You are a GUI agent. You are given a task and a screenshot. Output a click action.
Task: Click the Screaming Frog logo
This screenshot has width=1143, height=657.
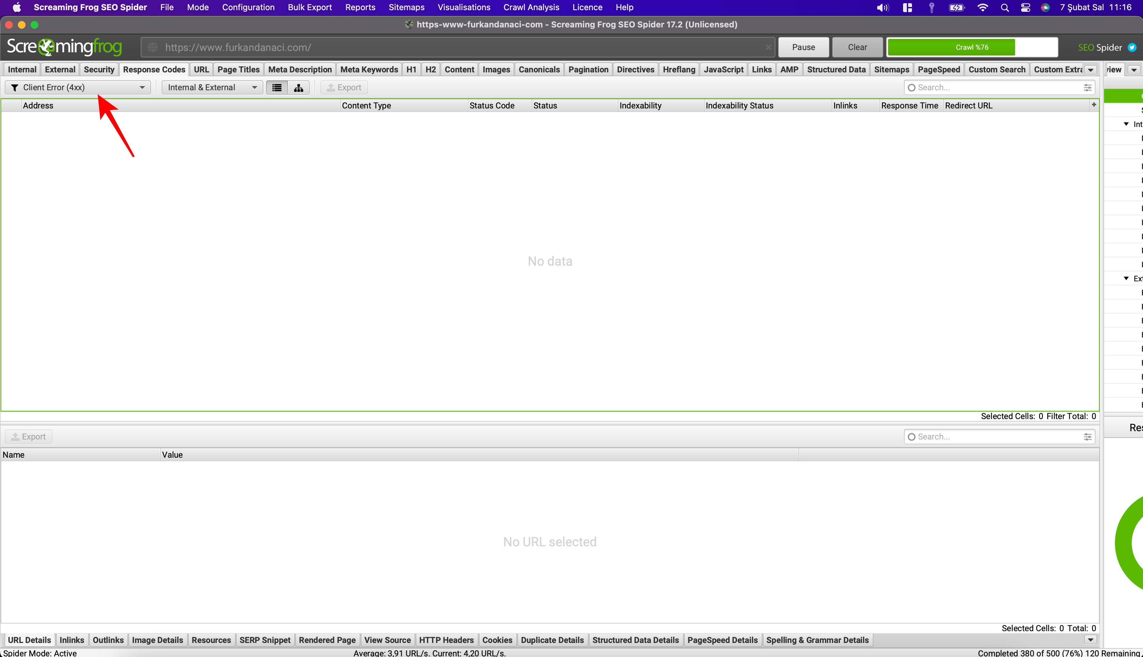pos(64,47)
